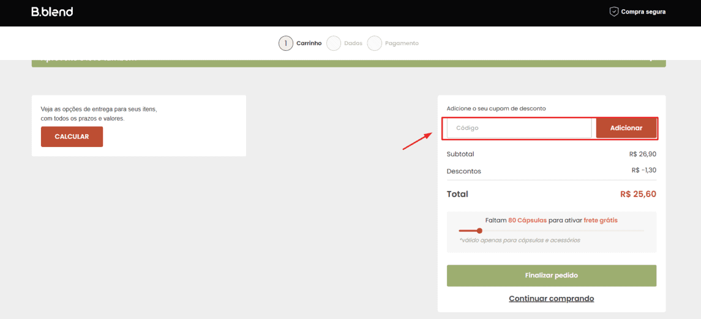Open the Pagamento step label
701x319 pixels.
402,43
